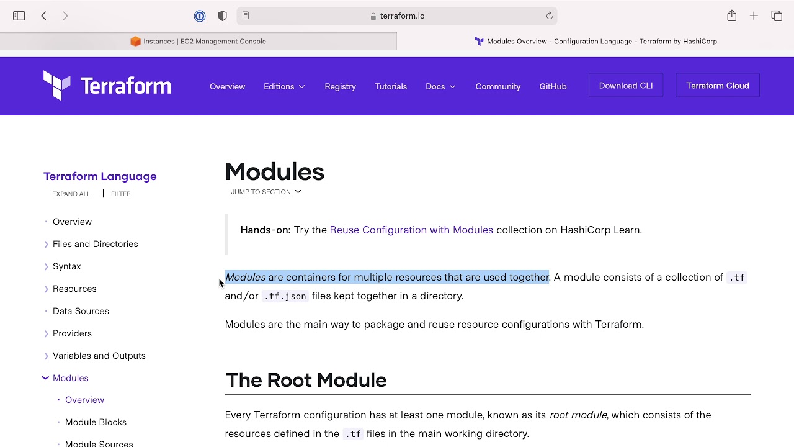This screenshot has height=447, width=794.
Task: Click the highlighted Modules sentence
Action: pyautogui.click(x=387, y=277)
